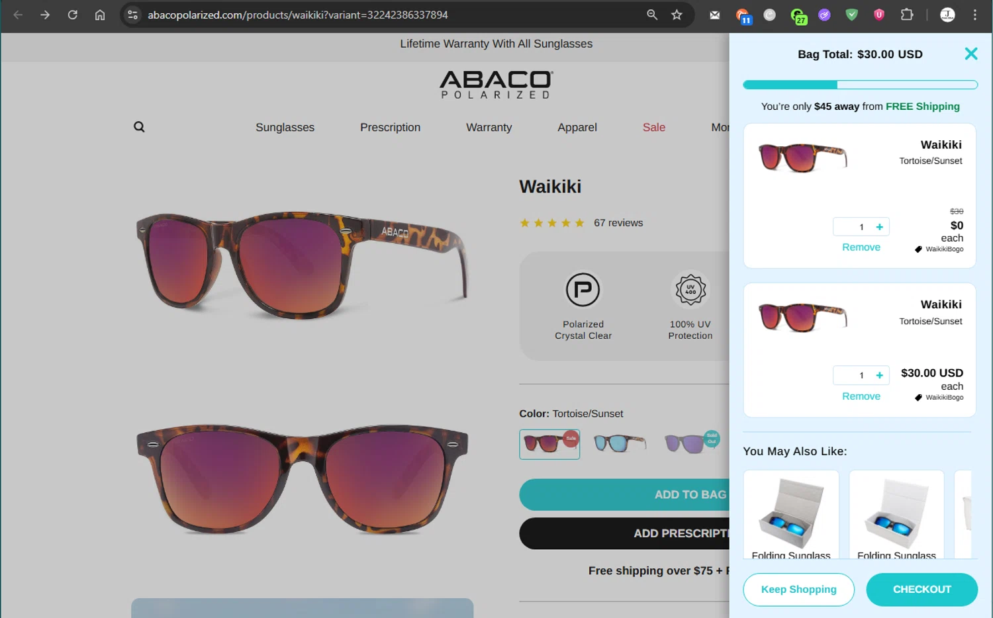Select the sold-out purple lens swatch
The height and width of the screenshot is (618, 993).
[x=691, y=443]
